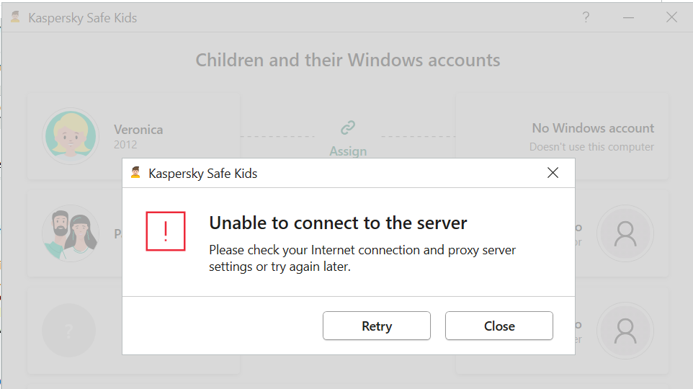
Task: Click Veronica's name label
Action: coord(138,130)
